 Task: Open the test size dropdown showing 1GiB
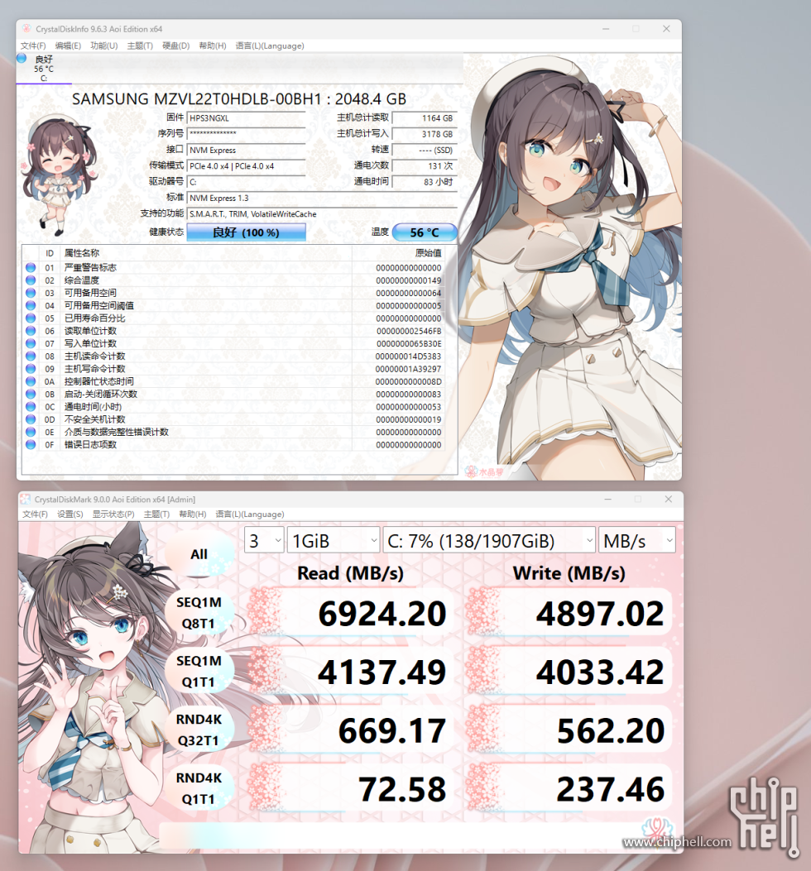(334, 540)
